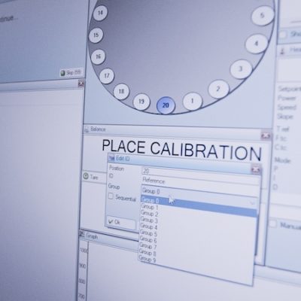
Task: Select carousel position 3
Action: point(241,68)
